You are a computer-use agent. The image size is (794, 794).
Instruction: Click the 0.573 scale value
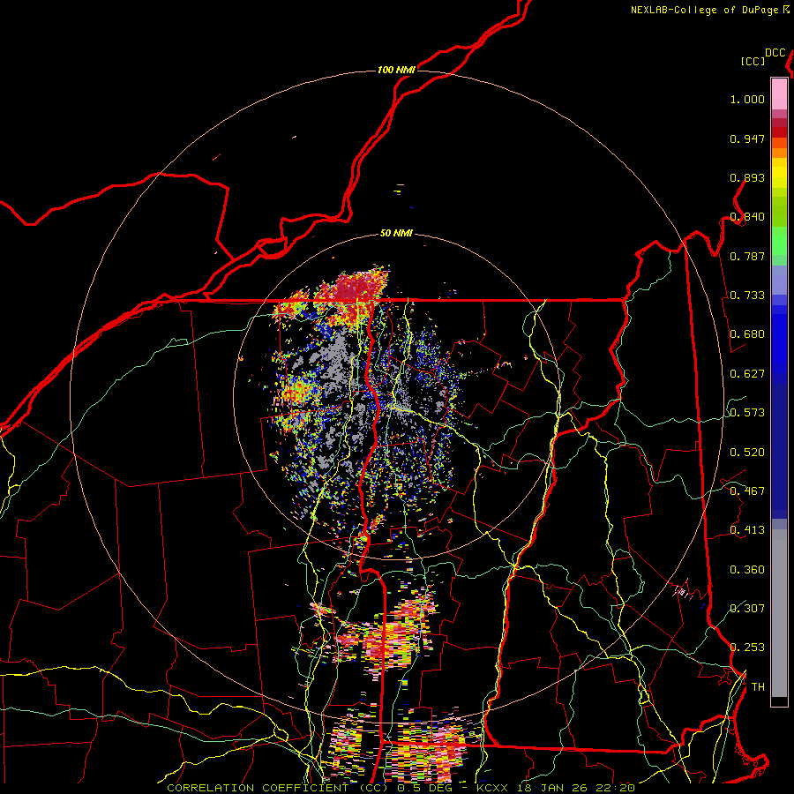pos(747,413)
